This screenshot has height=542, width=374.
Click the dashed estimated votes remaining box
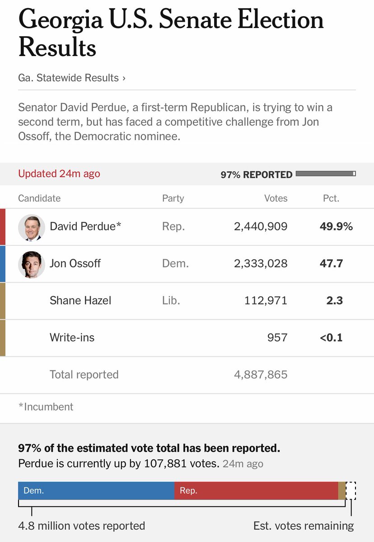click(351, 491)
